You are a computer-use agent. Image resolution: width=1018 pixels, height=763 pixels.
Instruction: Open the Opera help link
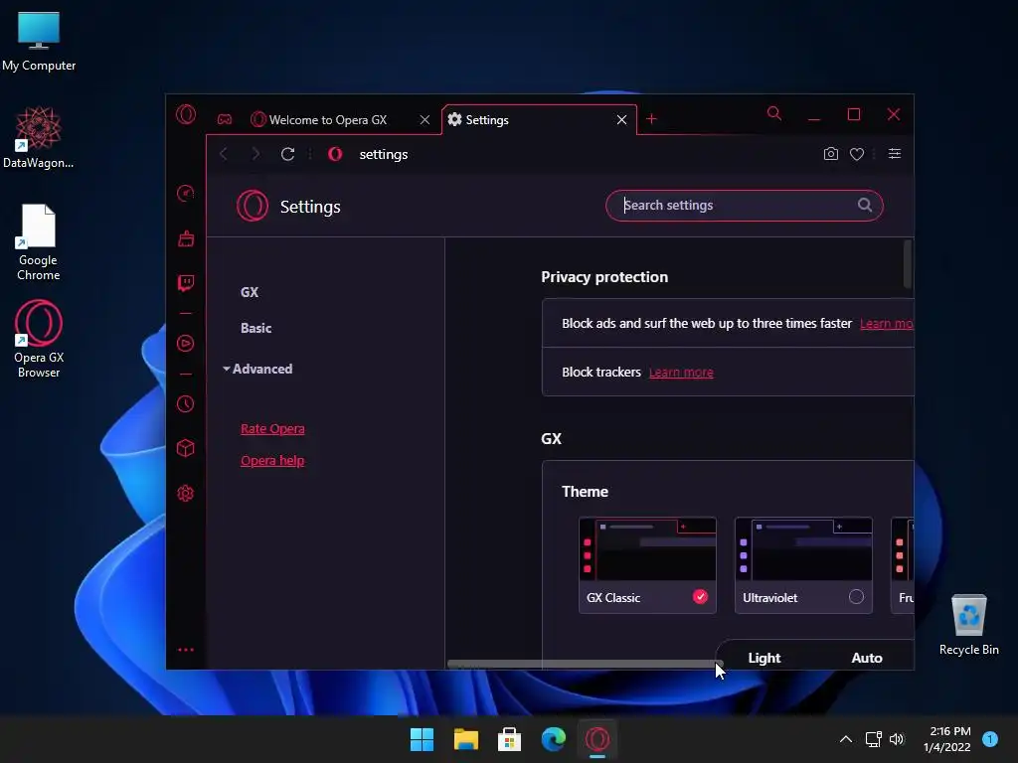coord(272,461)
